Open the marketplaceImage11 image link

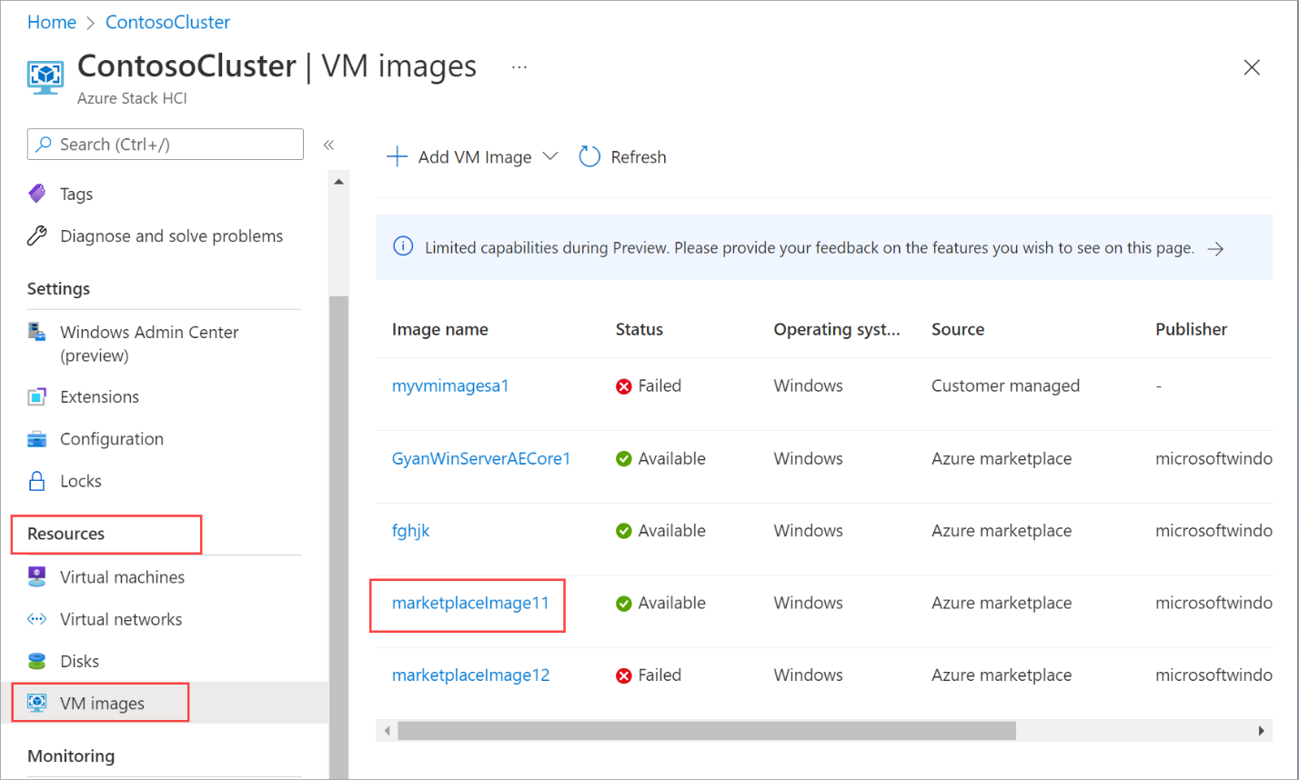click(x=470, y=603)
